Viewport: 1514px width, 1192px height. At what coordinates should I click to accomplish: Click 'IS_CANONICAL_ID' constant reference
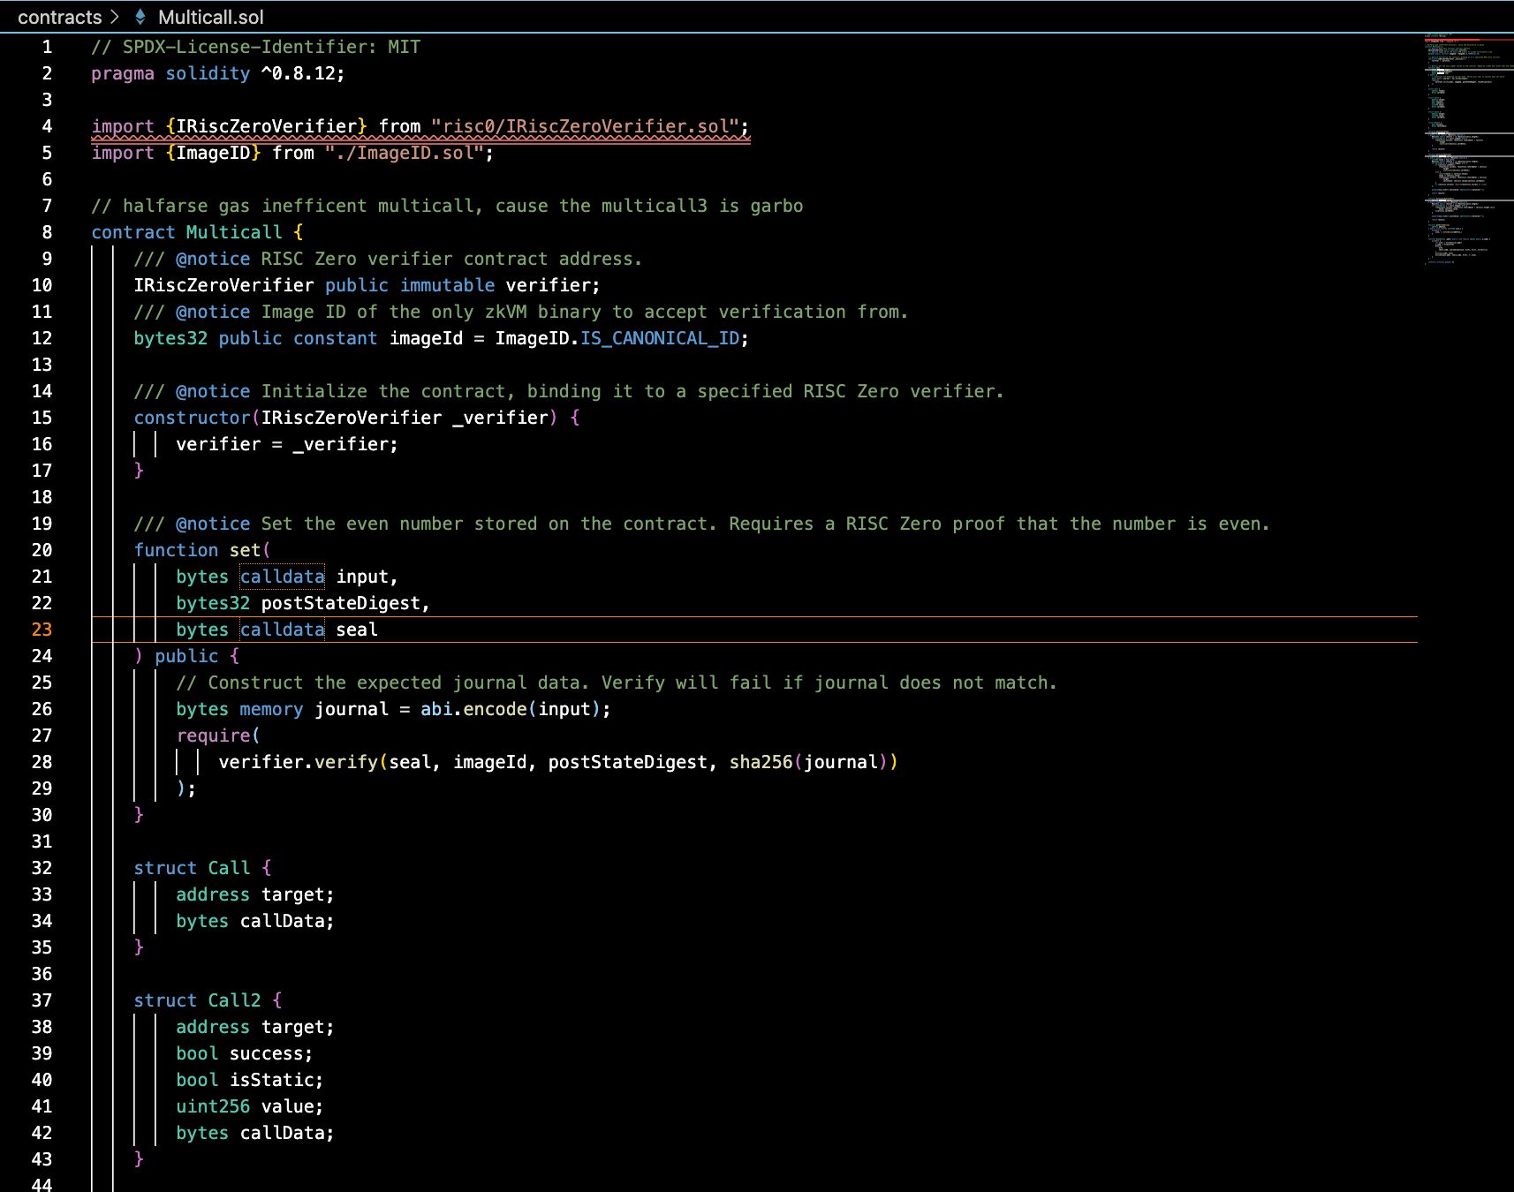point(659,338)
